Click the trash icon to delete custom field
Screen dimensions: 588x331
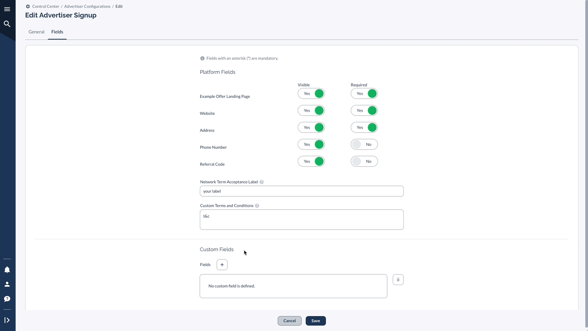pyautogui.click(x=398, y=280)
